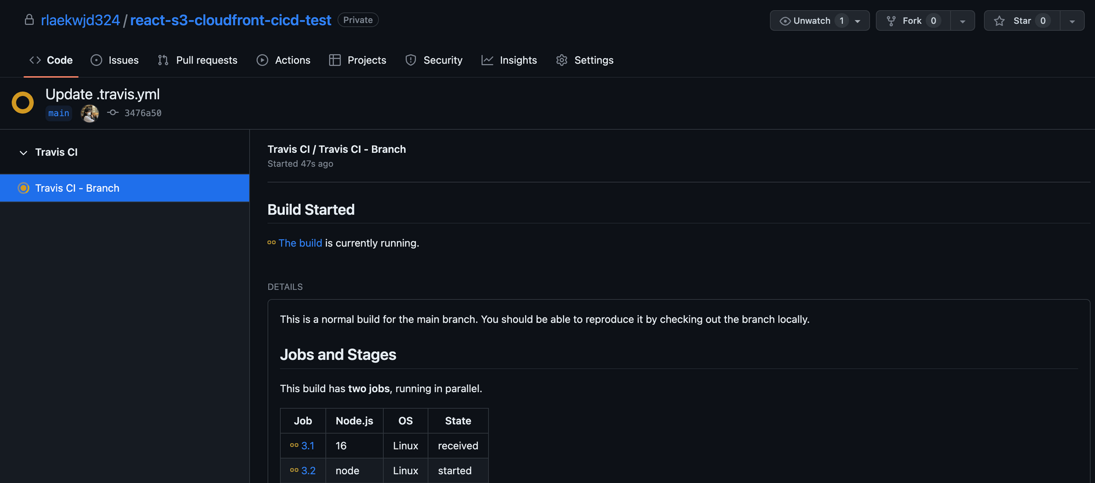Image resolution: width=1095 pixels, height=483 pixels.
Task: Click the 'received' state cell
Action: [458, 446]
